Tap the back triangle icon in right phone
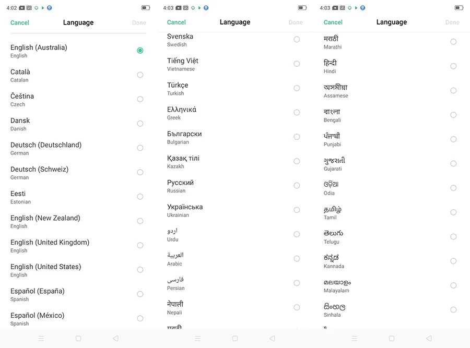470x348 pixels. point(429,339)
